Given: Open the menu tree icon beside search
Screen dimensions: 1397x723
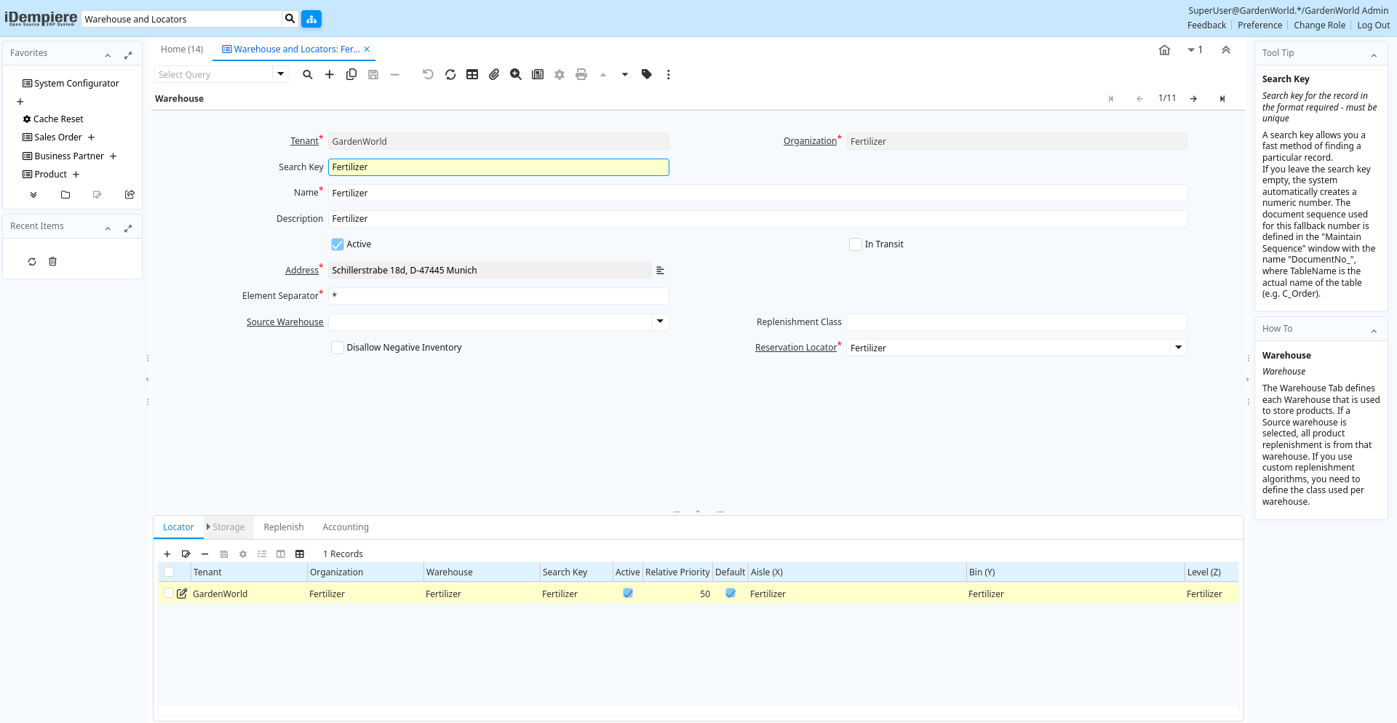Looking at the screenshot, I should pos(311,19).
